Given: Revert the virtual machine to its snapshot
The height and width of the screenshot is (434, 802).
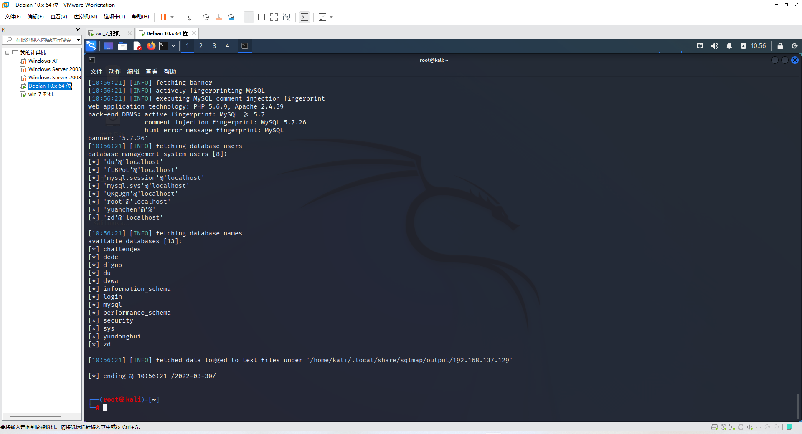Looking at the screenshot, I should coord(218,17).
